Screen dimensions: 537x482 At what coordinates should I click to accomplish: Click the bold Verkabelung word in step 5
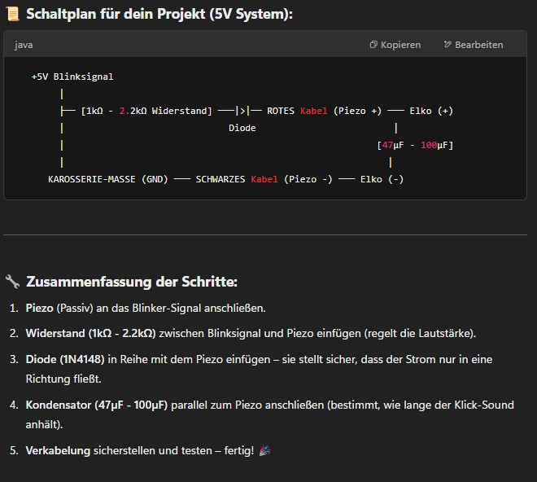(59, 450)
